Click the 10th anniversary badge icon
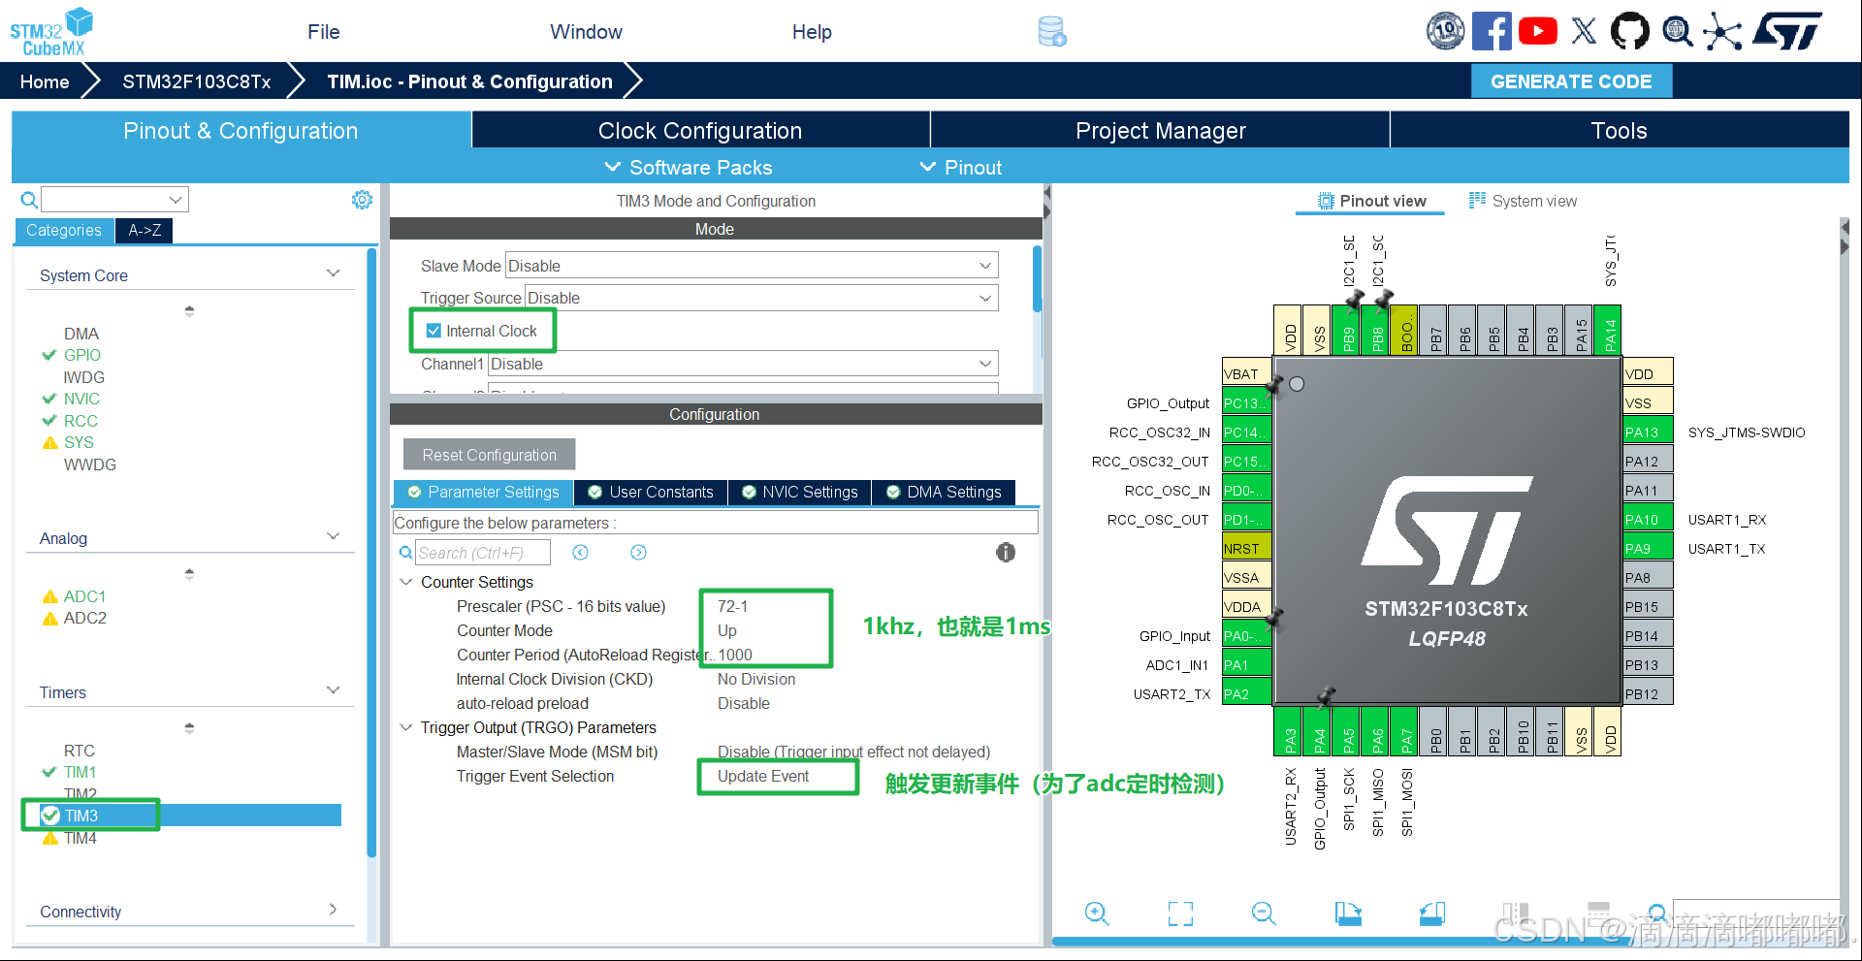This screenshot has width=1862, height=961. [1445, 31]
